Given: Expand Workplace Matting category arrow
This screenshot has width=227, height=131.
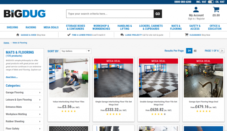Looking at the screenshot, I should [40, 114].
